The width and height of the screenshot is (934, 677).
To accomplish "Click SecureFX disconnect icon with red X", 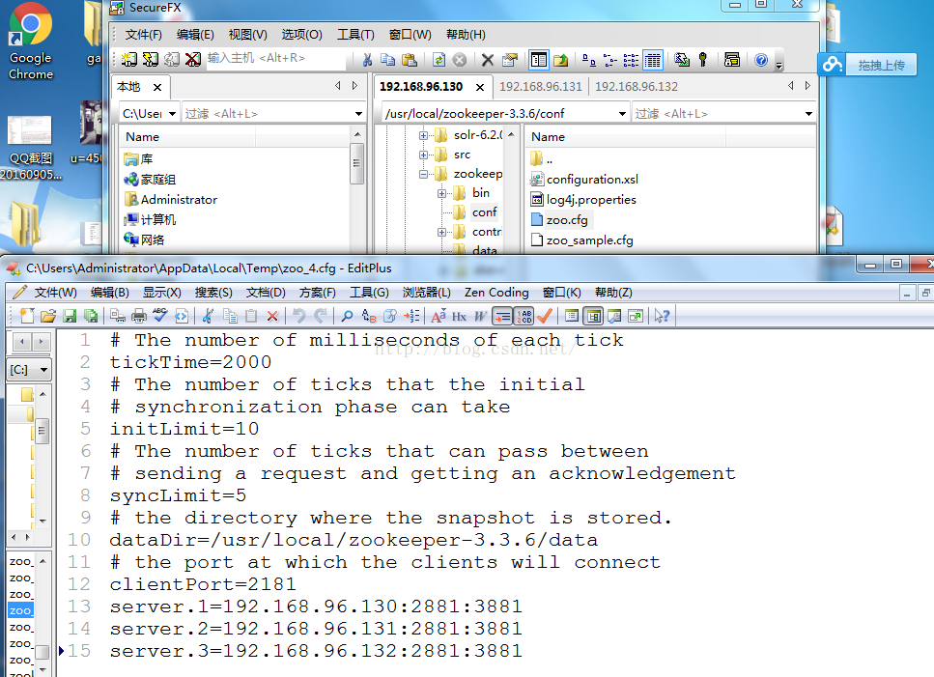I will point(192,59).
